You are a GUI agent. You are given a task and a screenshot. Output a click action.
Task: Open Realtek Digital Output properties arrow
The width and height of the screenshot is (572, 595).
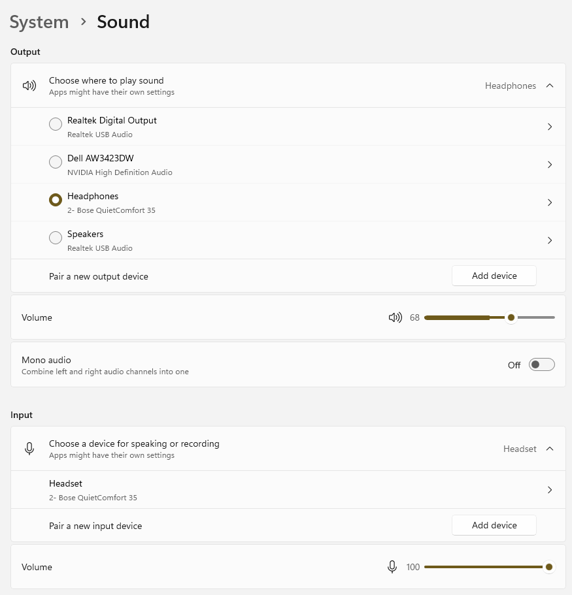tap(550, 127)
